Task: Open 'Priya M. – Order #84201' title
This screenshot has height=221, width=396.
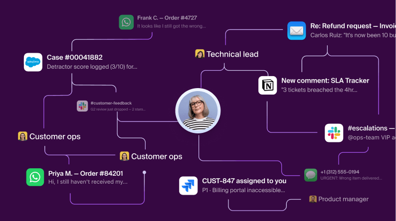Action: [86, 174]
